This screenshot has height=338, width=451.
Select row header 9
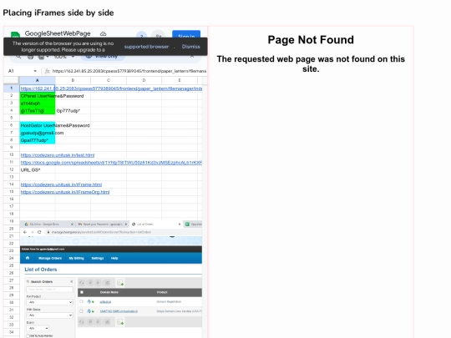(12, 148)
